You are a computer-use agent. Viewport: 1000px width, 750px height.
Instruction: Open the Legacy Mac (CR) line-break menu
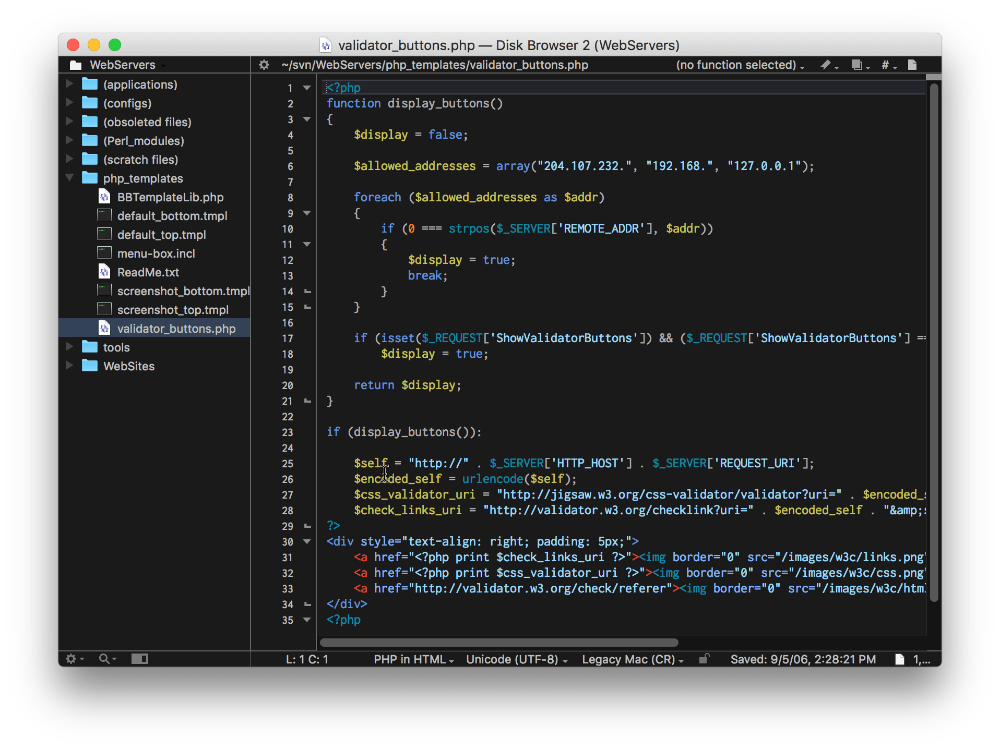tap(632, 659)
